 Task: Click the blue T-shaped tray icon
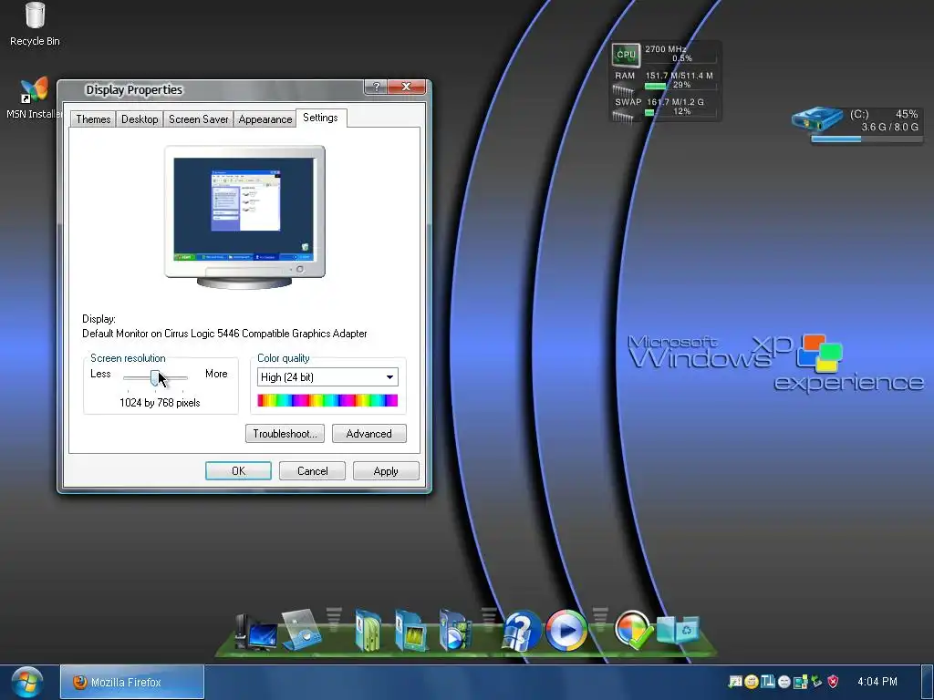pyautogui.click(x=768, y=681)
